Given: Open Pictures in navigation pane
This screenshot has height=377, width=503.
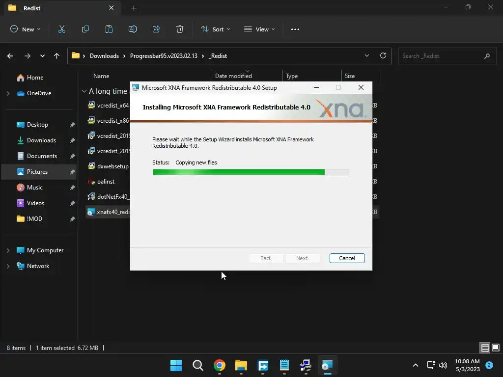Looking at the screenshot, I should coord(37,172).
